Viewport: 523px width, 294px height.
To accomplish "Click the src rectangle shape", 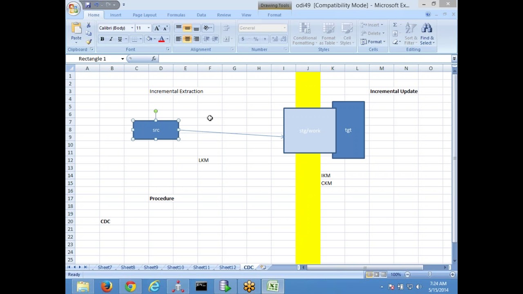I will click(156, 130).
